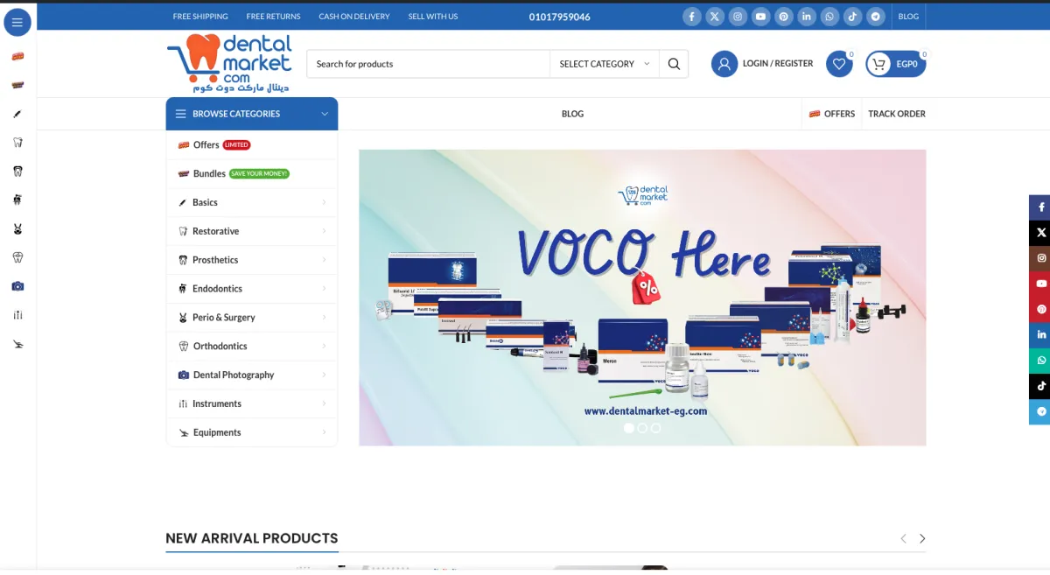
Task: Click the CASH ON DELIVERY link
Action: [354, 17]
